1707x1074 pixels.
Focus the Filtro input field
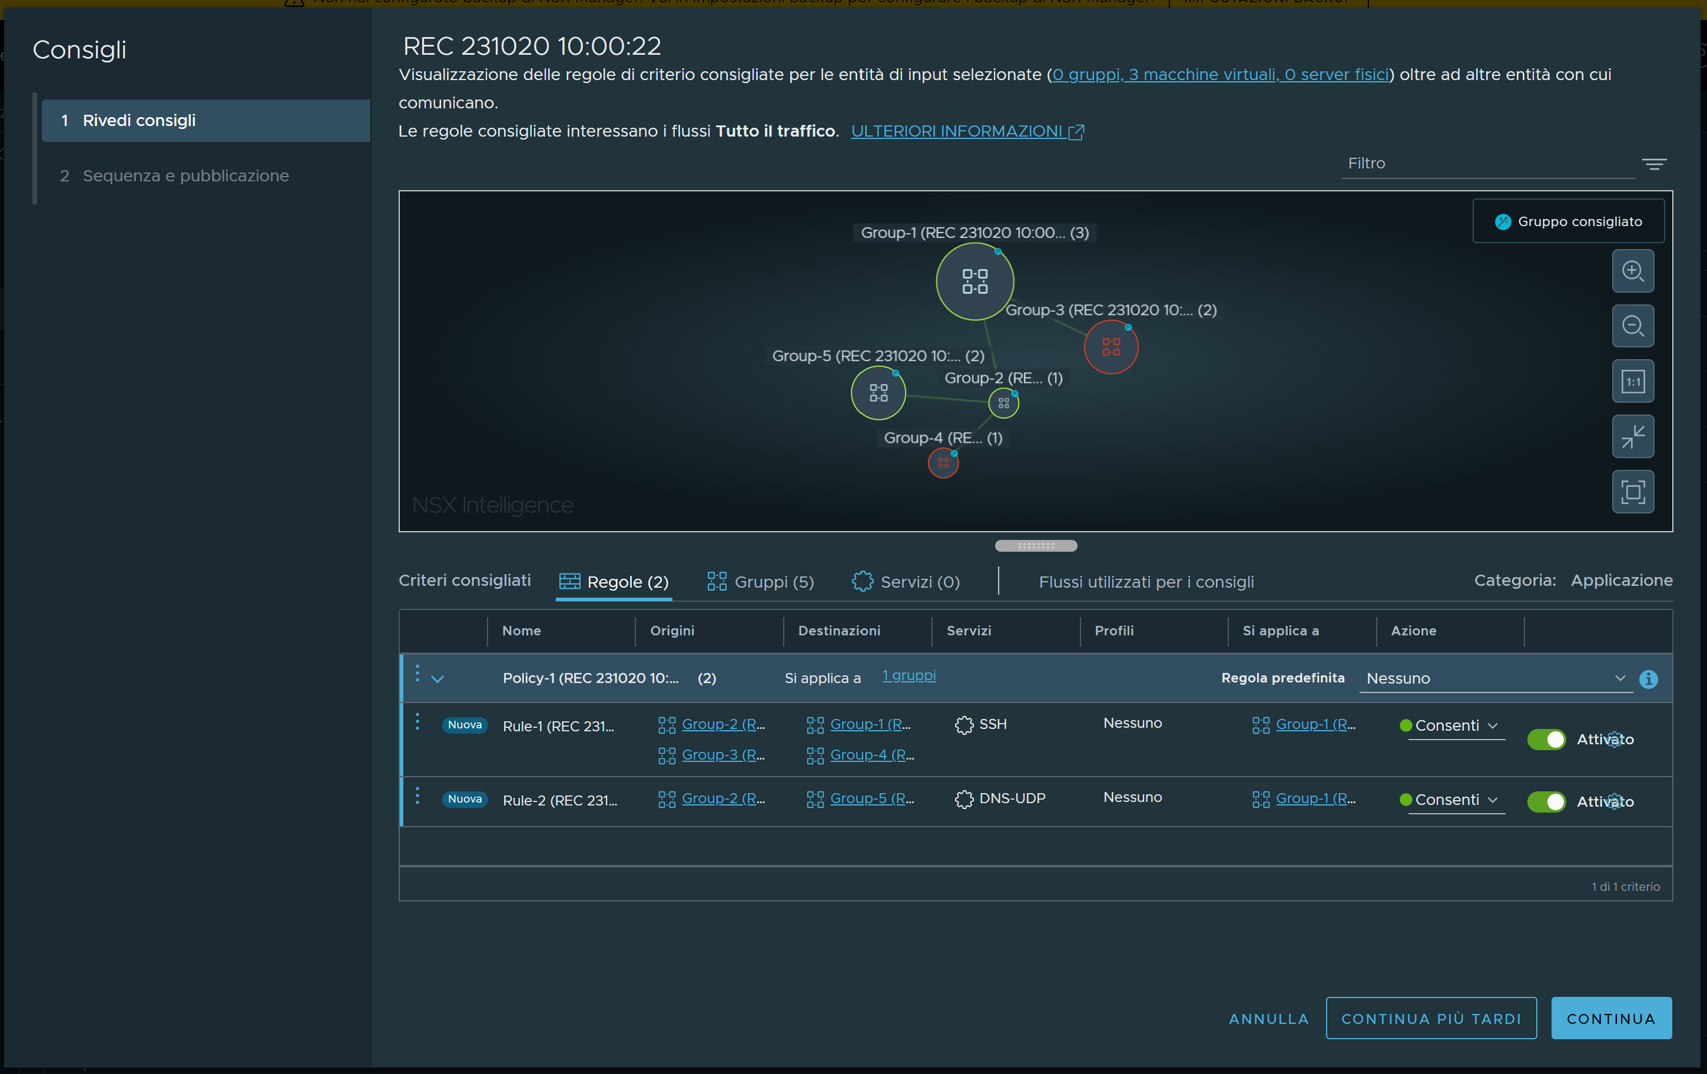(x=1487, y=164)
